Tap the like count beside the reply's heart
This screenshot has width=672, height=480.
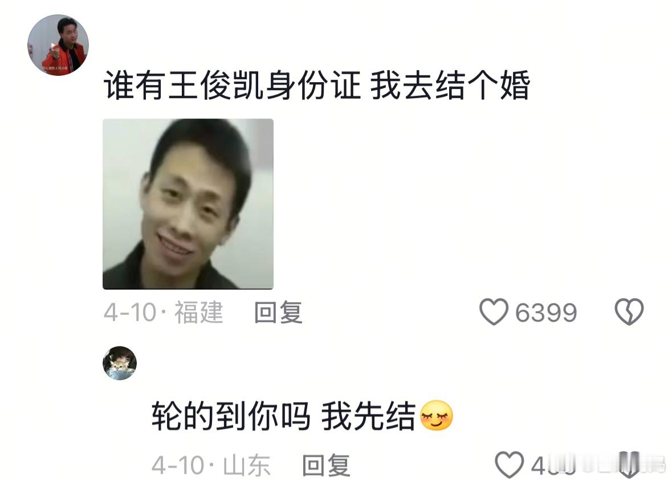pyautogui.click(x=553, y=466)
